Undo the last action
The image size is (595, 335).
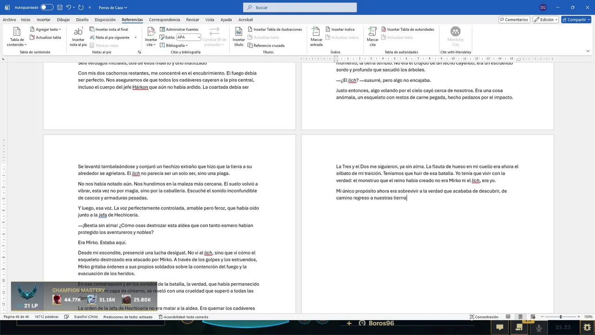[x=69, y=7]
